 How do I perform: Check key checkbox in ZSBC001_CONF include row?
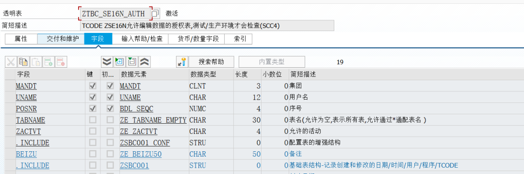(93, 143)
